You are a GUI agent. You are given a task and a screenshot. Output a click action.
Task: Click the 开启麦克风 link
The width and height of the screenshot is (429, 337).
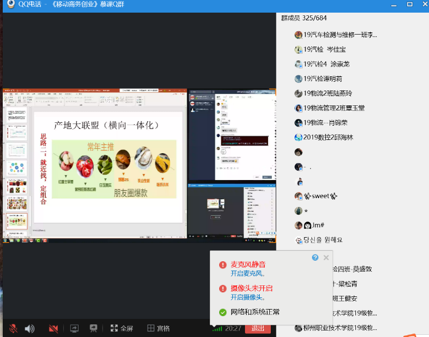pyautogui.click(x=248, y=273)
